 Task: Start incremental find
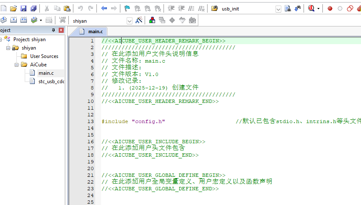298,8
